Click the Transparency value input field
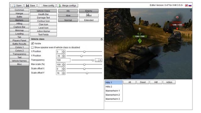The height and width of the screenshot is (113, 201). pos(63,60)
